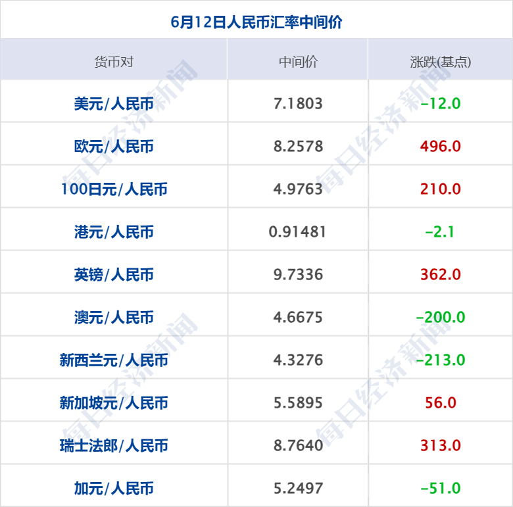
Task: Click the 9.7336 rate value
Action: click(298, 274)
